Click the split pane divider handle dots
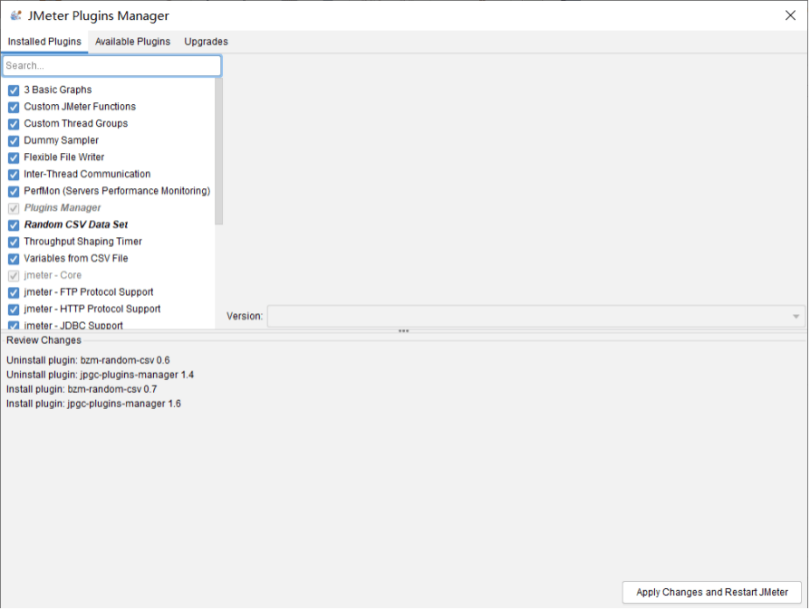Screen dimensions: 810x610 [x=404, y=331]
